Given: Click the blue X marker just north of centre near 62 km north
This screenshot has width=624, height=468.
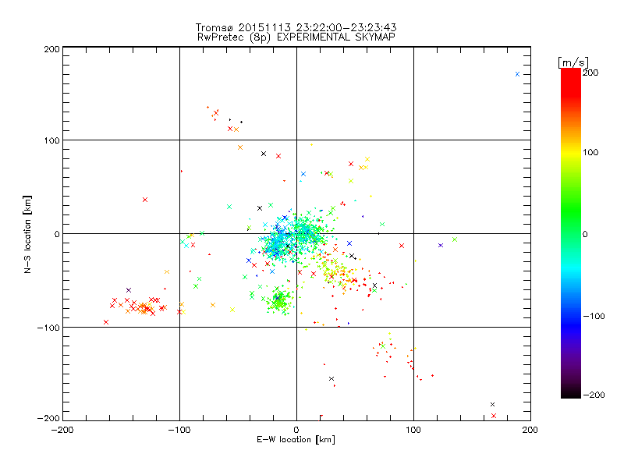Looking at the screenshot, I should (303, 174).
